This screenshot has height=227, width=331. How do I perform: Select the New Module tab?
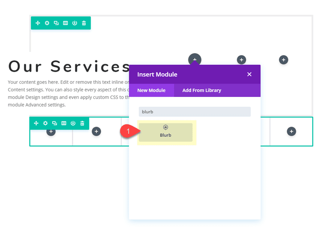point(152,90)
